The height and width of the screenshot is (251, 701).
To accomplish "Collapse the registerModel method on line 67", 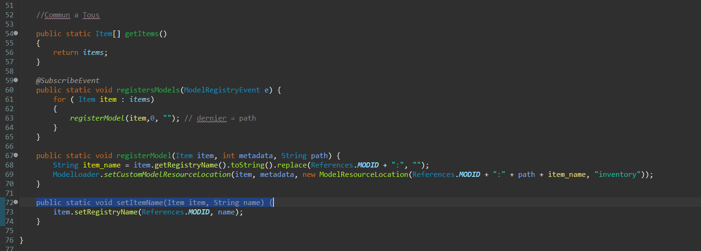I will pyautogui.click(x=16, y=155).
